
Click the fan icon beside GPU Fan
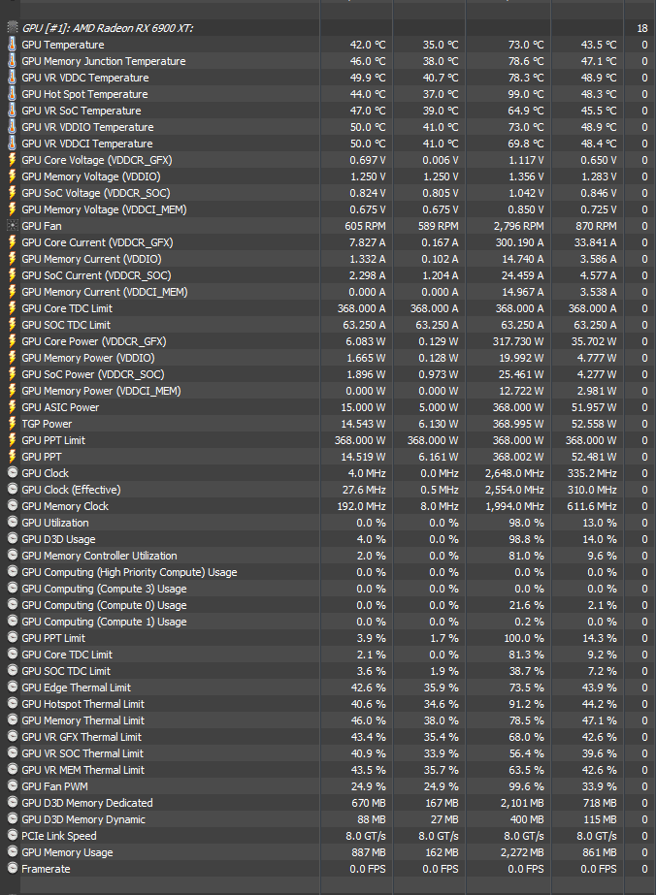tap(13, 226)
